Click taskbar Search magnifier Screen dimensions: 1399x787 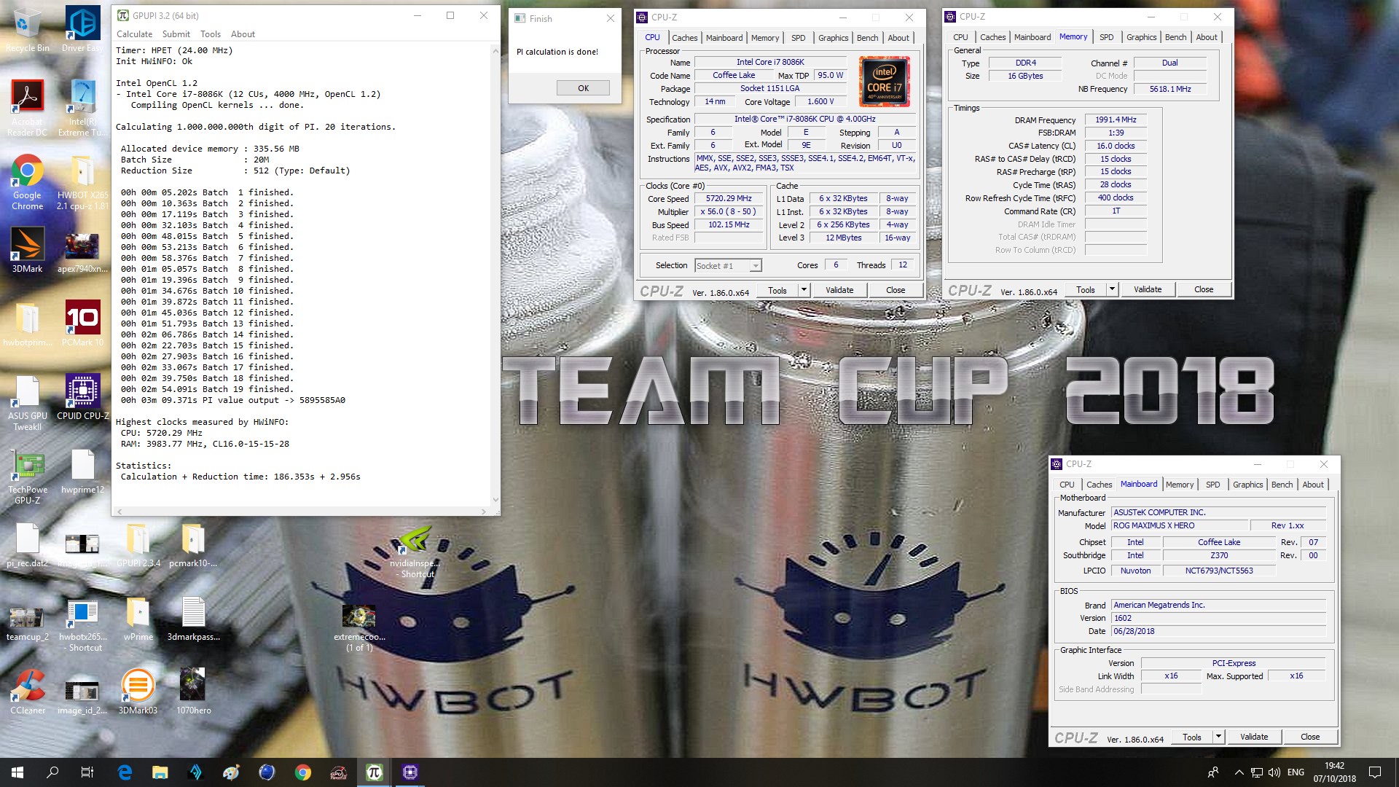52,772
